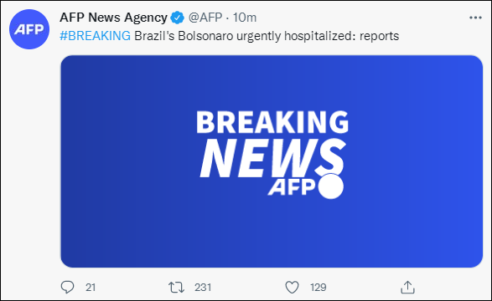Click the reply speech bubble icon
This screenshot has height=301, width=492.
pyautogui.click(x=67, y=287)
